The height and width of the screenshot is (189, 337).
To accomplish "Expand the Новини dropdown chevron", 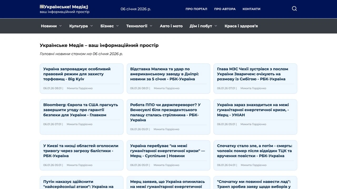I will click(x=60, y=26).
